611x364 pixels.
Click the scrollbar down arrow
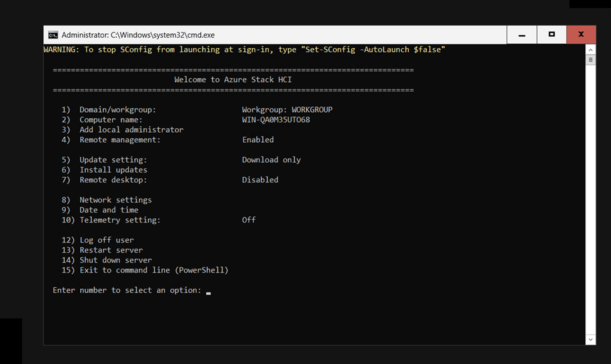click(x=591, y=340)
